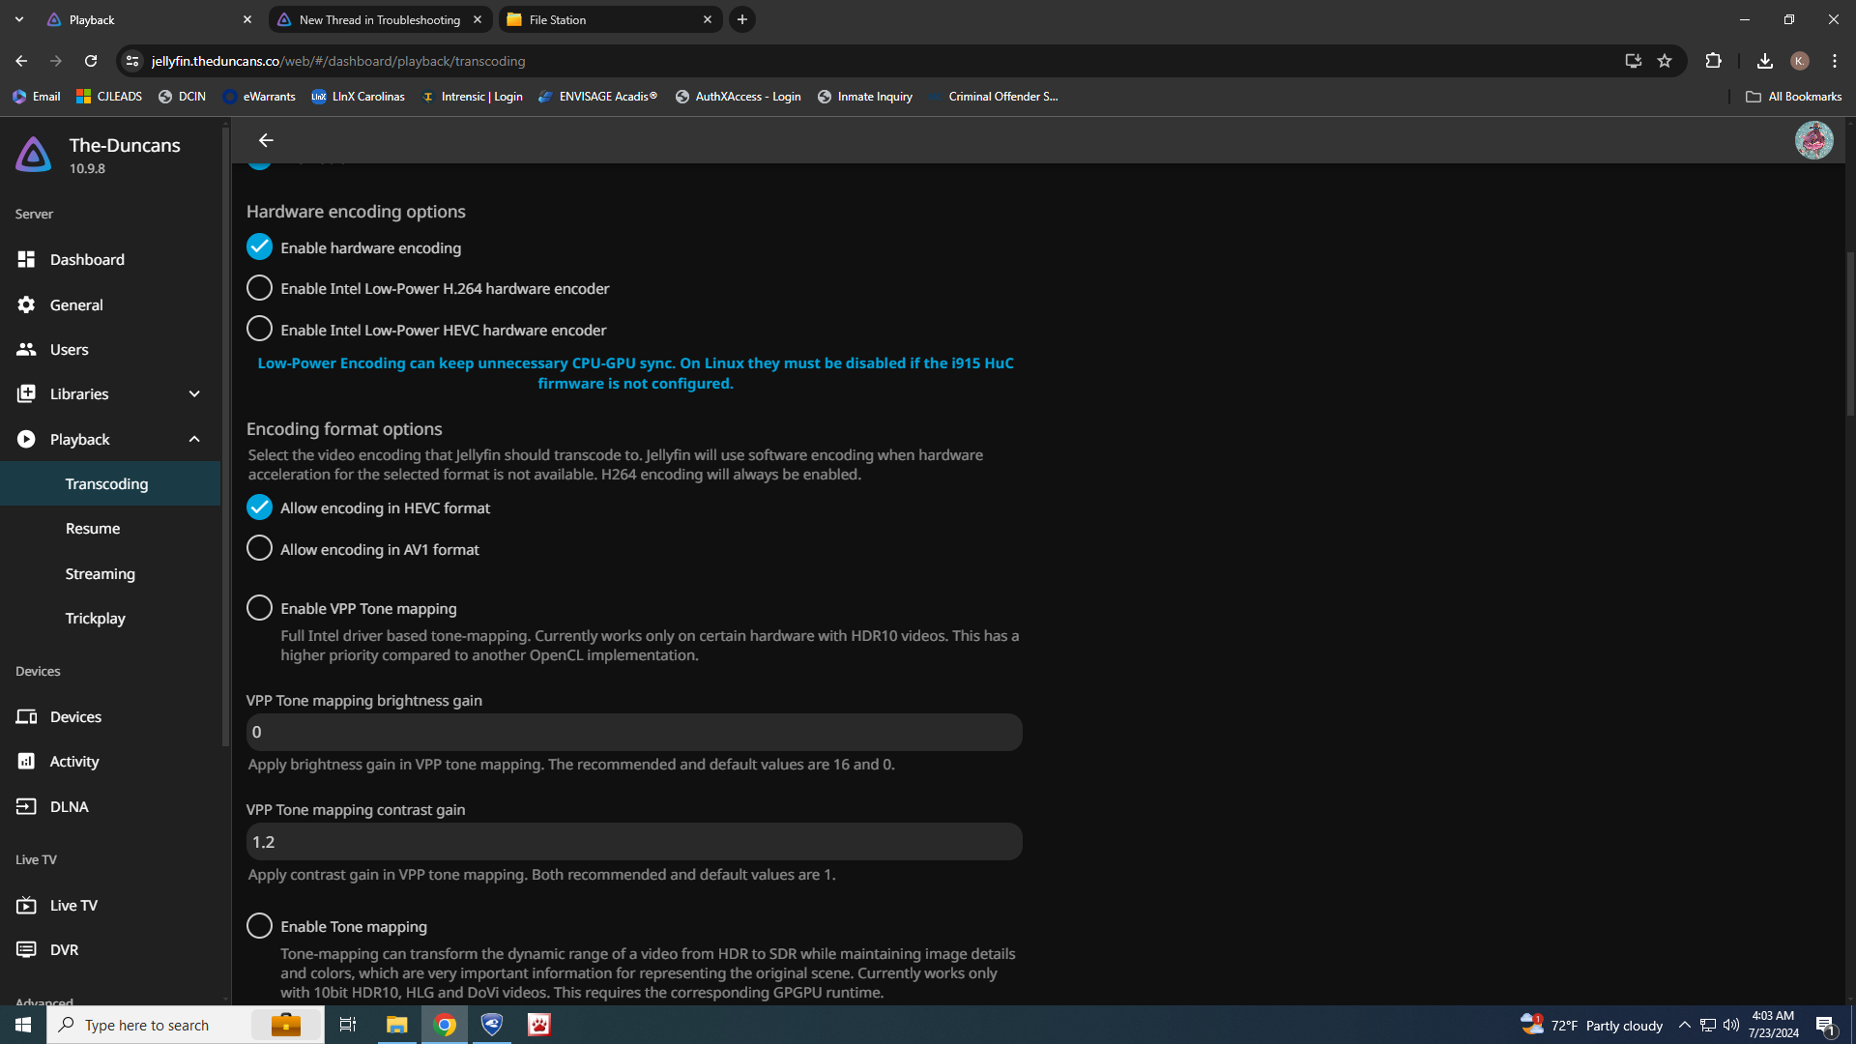Open the DLNA settings
The height and width of the screenshot is (1044, 1856).
pos(69,806)
